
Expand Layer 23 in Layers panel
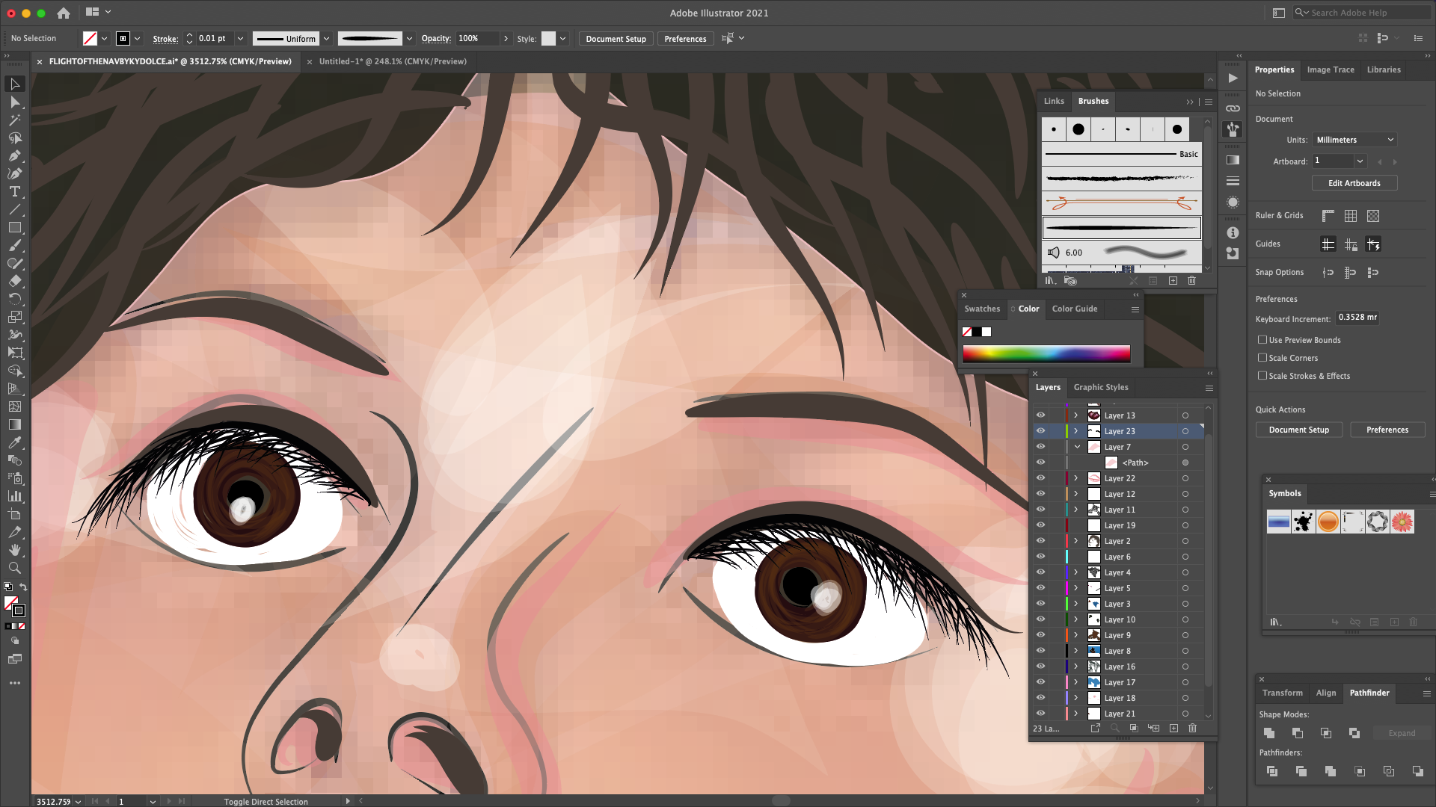[1076, 431]
